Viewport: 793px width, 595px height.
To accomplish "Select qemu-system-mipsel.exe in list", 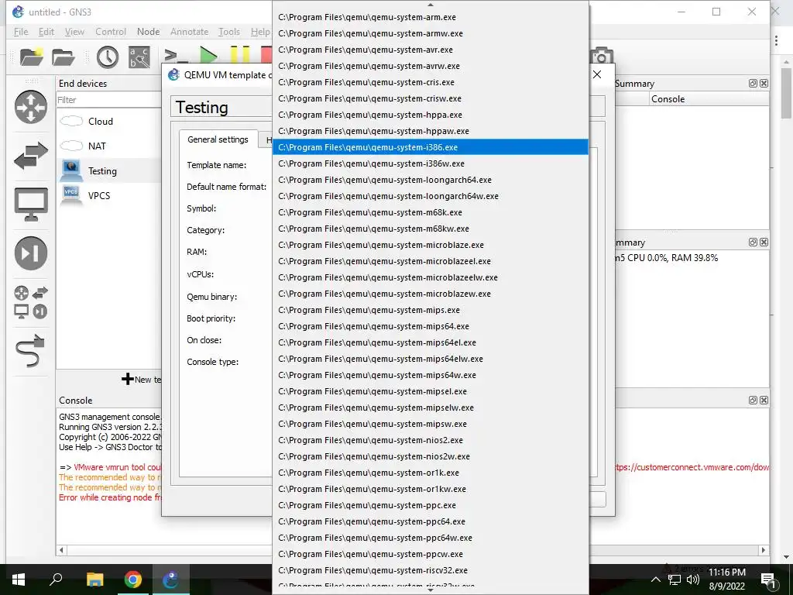I will (431, 391).
